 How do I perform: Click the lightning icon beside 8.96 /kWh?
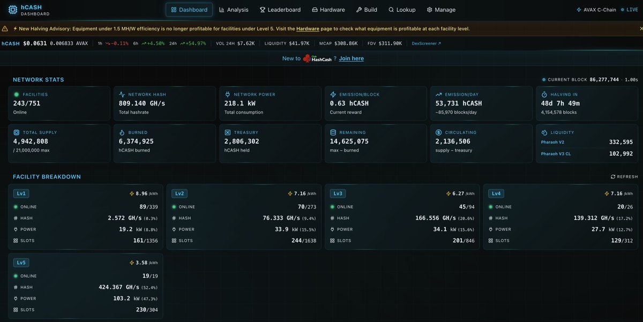click(x=132, y=193)
